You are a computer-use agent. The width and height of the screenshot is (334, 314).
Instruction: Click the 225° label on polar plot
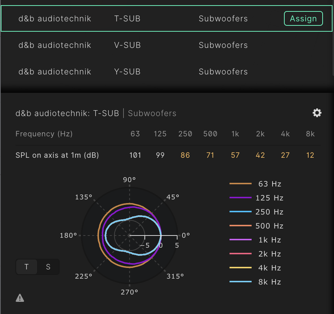[x=83, y=276]
